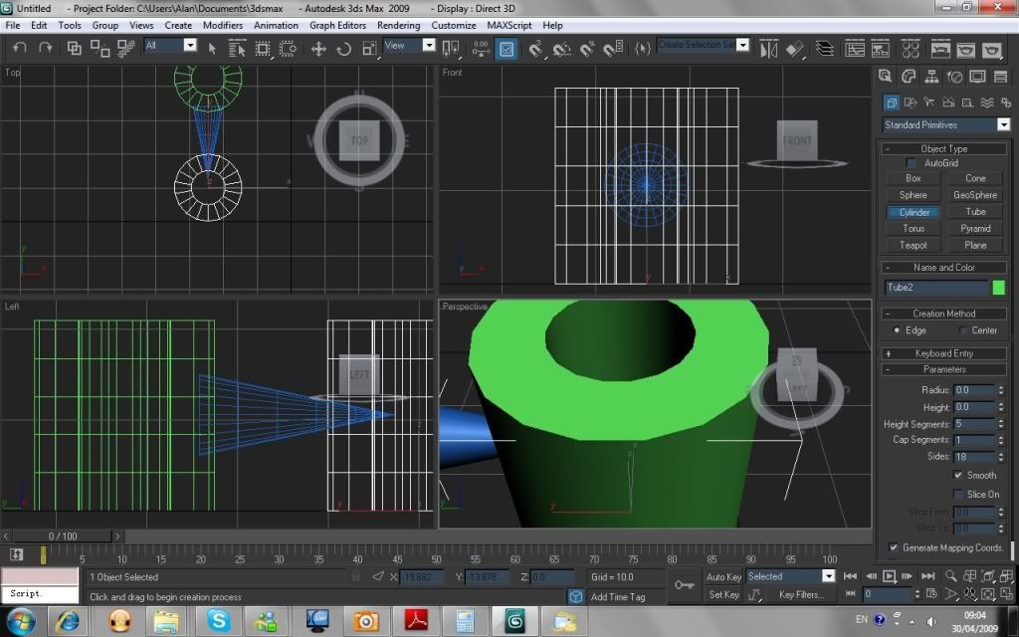Open the Modifiers menu
This screenshot has width=1019, height=637.
pyautogui.click(x=222, y=25)
